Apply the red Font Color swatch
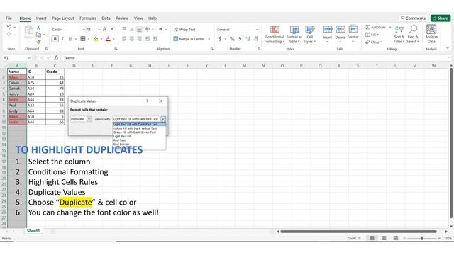454x255 pixels. tap(108, 39)
